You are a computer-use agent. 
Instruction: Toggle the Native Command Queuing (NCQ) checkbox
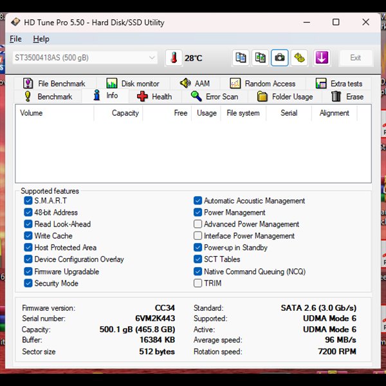(198, 271)
